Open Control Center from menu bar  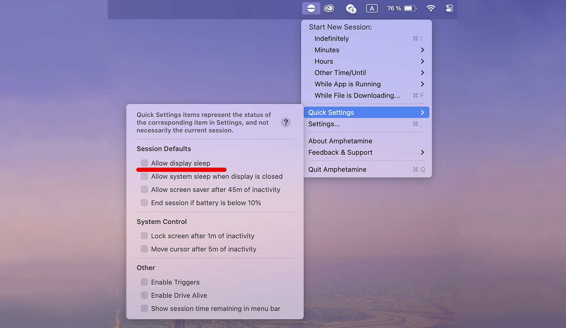click(x=450, y=8)
